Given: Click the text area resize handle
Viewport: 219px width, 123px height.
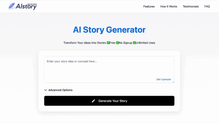Looking at the screenshot, I should coord(173,82).
